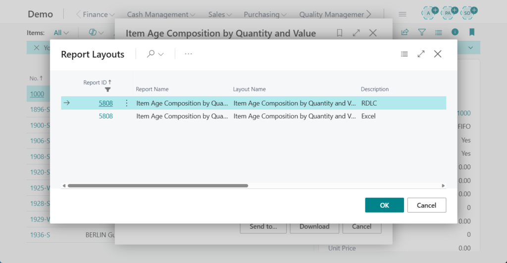
Task: Bookmark the Item Age Composition page
Action: [x=340, y=33]
